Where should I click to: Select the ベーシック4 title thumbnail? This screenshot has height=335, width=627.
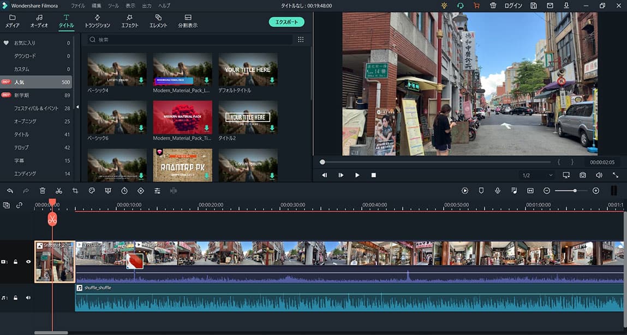(x=117, y=70)
